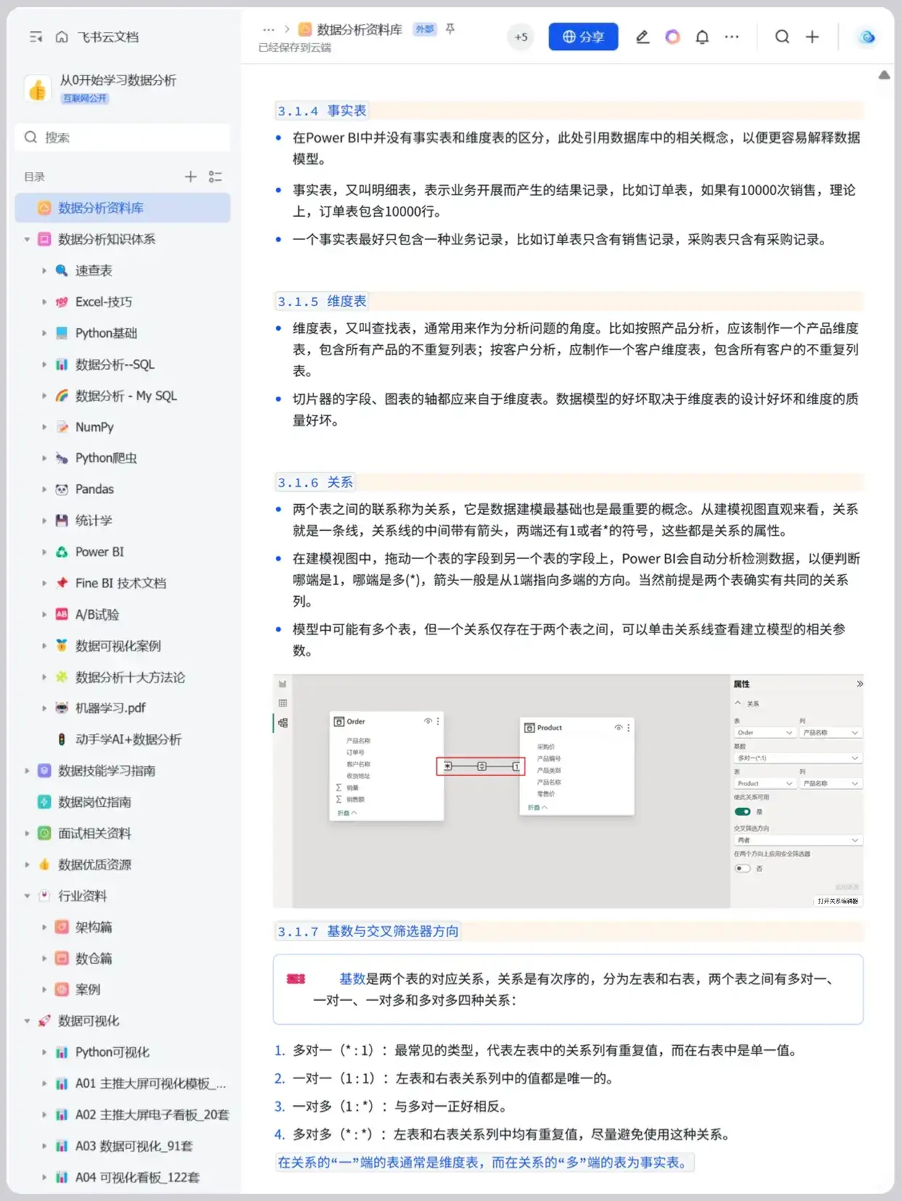Expand the Power BI tree node

(x=44, y=552)
